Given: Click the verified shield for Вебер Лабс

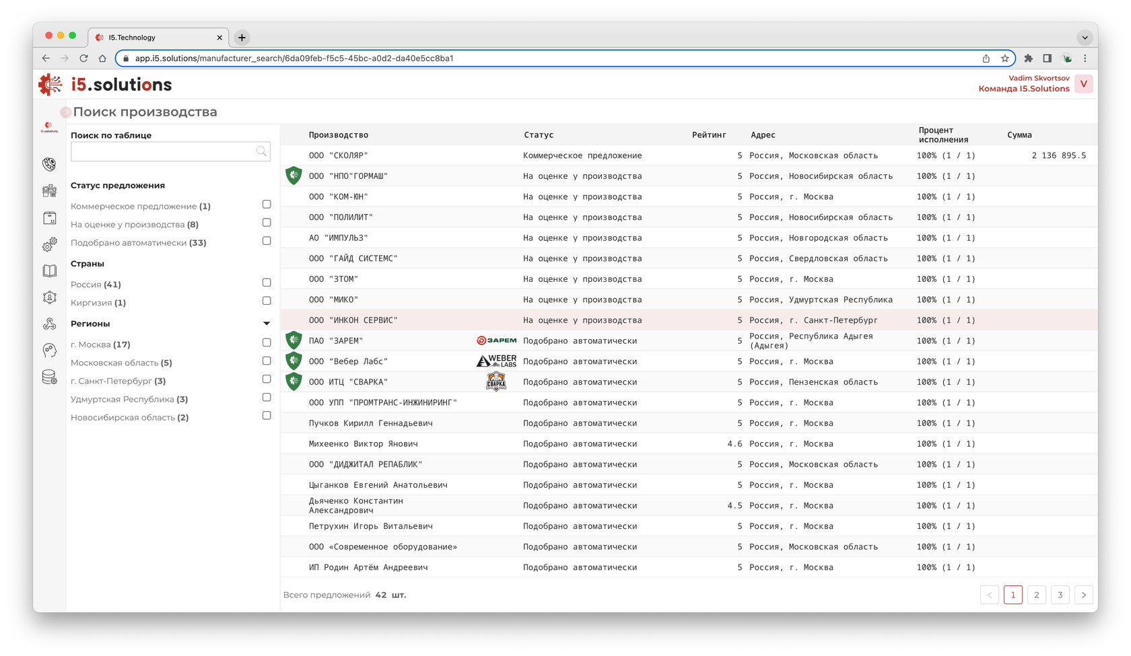Looking at the screenshot, I should [x=294, y=361].
